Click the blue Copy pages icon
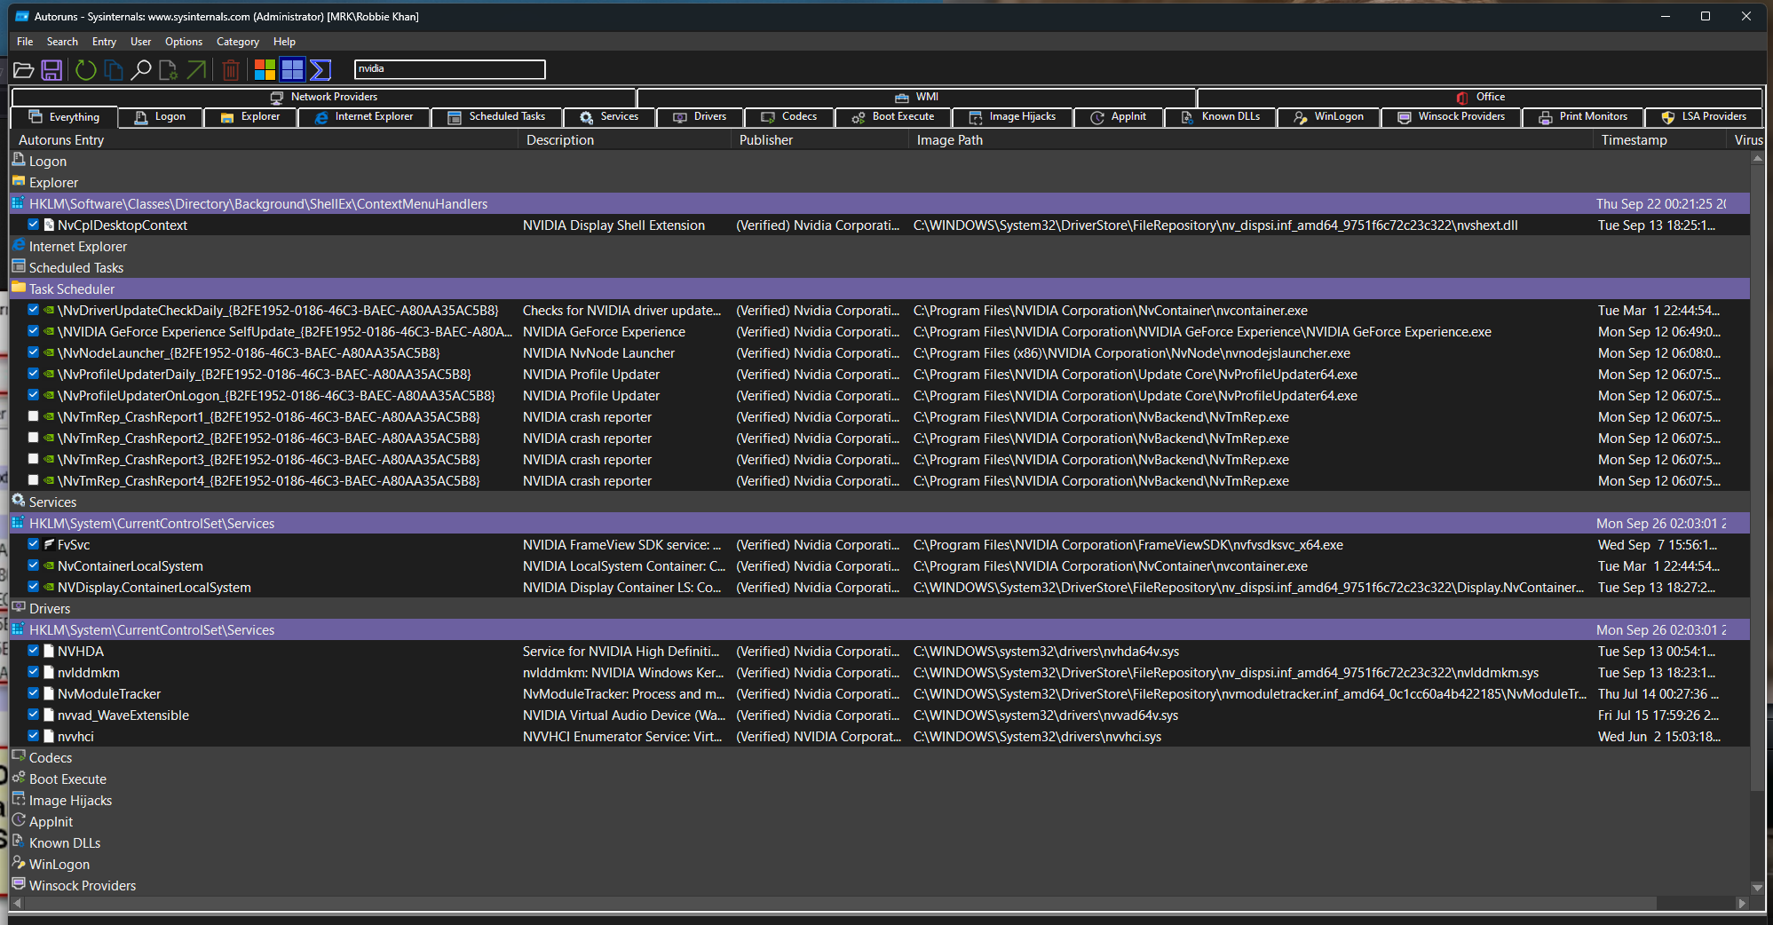Image resolution: width=1773 pixels, height=925 pixels. (113, 69)
